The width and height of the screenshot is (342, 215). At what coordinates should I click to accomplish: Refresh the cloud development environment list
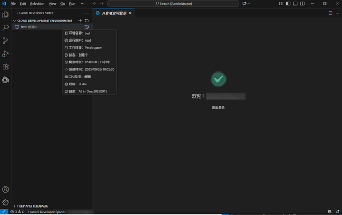point(87,21)
